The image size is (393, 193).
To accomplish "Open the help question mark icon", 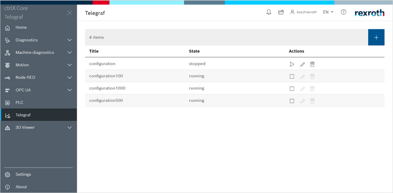I will coord(343,12).
